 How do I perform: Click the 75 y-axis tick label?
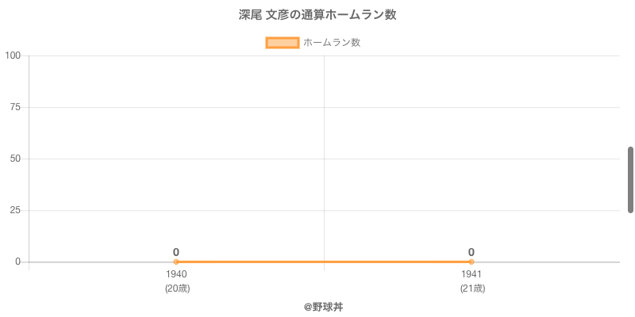point(15,107)
